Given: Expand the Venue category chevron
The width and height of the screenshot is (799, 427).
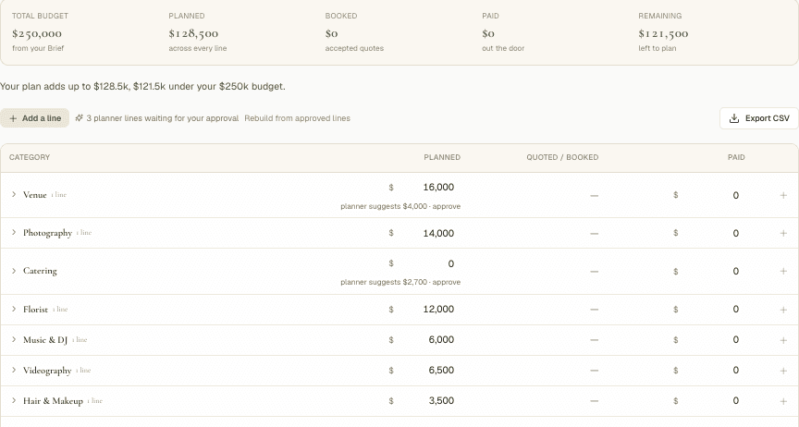Looking at the screenshot, I should [14, 194].
